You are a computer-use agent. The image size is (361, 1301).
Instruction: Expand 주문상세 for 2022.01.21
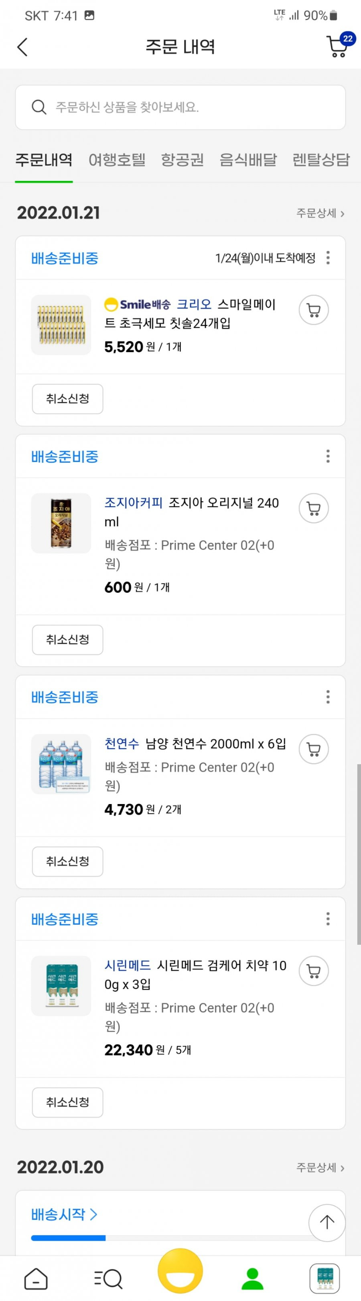pyautogui.click(x=320, y=213)
